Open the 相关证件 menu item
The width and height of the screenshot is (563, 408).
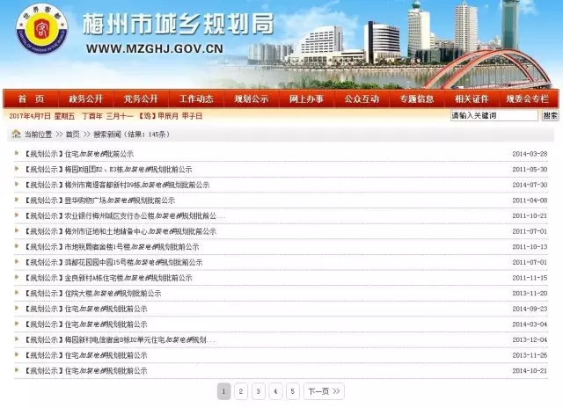[471, 99]
